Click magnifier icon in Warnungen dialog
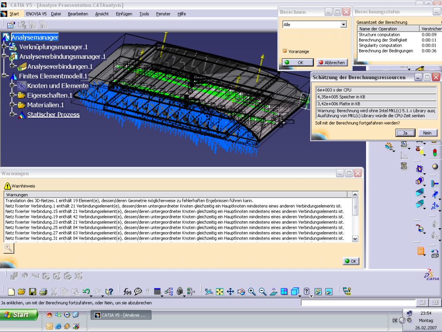Screen dimensions: 442x332 (9, 248)
